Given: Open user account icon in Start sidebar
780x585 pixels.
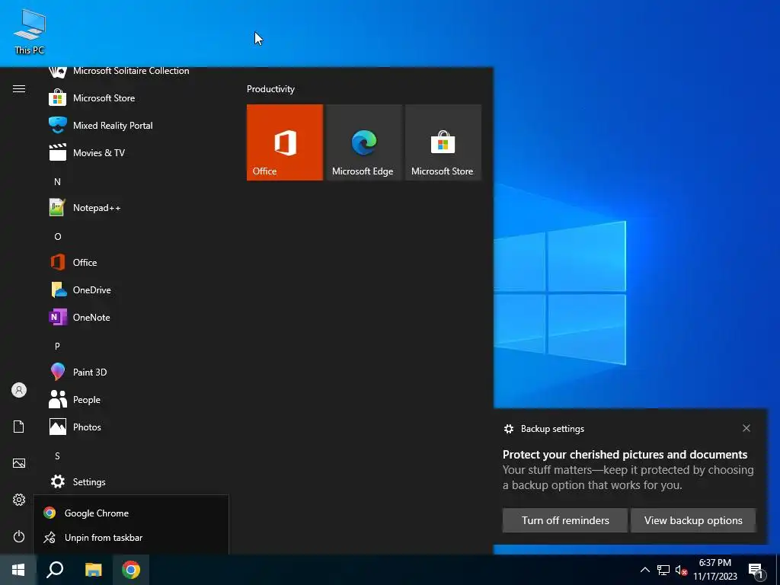Looking at the screenshot, I should coord(19,390).
